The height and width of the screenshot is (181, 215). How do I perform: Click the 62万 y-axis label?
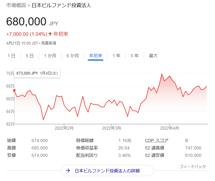click(x=10, y=124)
